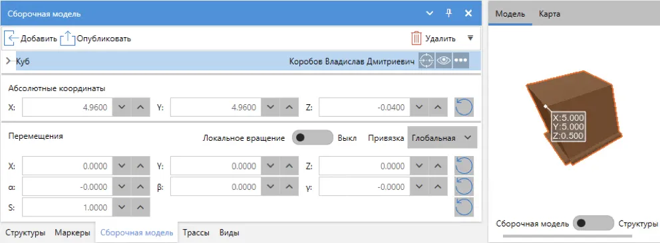Image resolution: width=660 pixels, height=243 pixels.
Task: Decrease the β rotation value
Action: point(270,187)
